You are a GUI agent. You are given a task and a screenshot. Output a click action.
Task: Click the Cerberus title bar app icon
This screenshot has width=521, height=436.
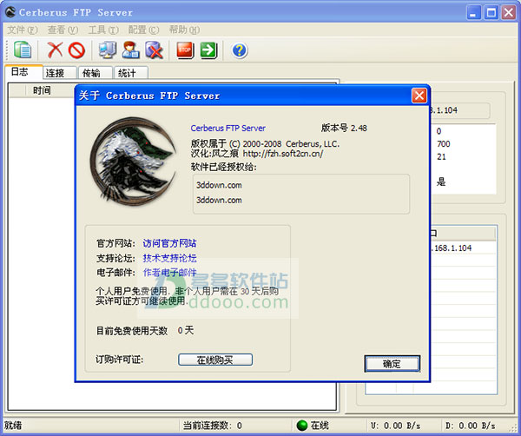[x=10, y=12]
